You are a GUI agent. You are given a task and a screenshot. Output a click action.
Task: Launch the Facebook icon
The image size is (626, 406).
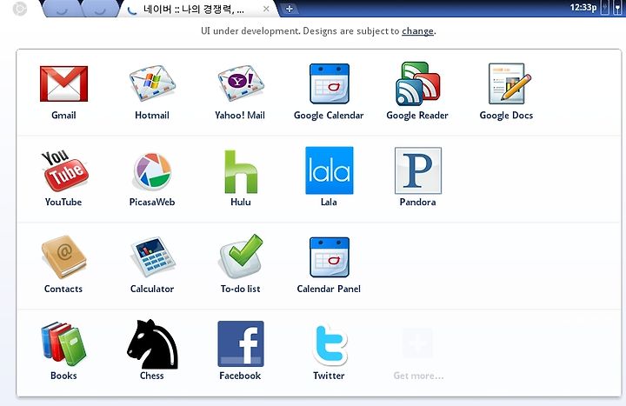(x=241, y=343)
